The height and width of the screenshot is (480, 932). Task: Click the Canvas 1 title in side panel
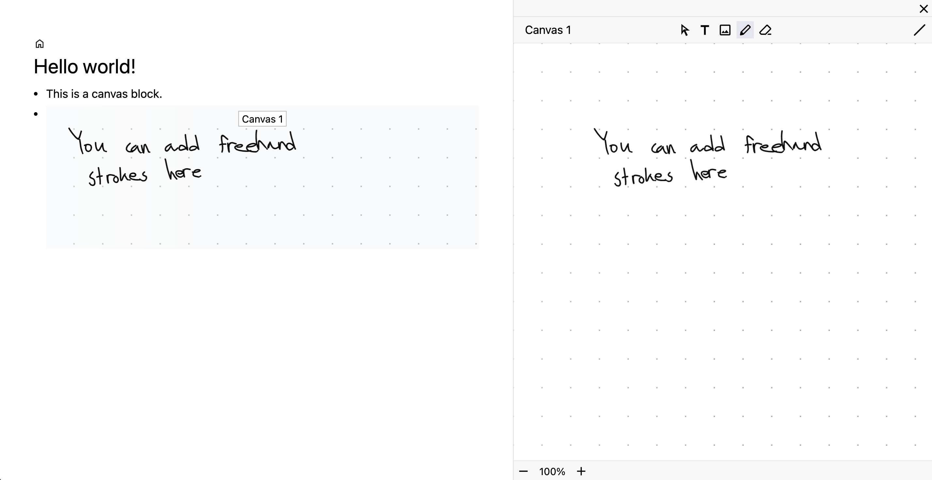coord(548,30)
